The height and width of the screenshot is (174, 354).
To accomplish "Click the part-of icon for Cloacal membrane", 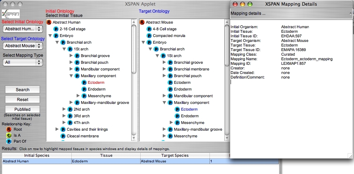I will point(63,136).
